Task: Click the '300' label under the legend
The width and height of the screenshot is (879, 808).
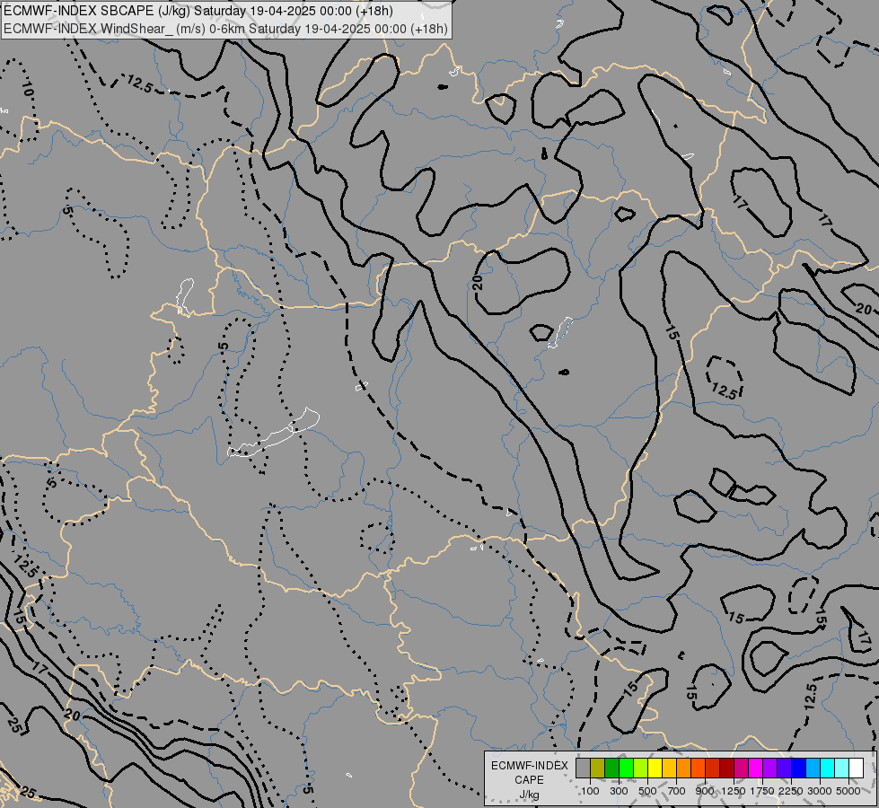Action: pyautogui.click(x=619, y=791)
